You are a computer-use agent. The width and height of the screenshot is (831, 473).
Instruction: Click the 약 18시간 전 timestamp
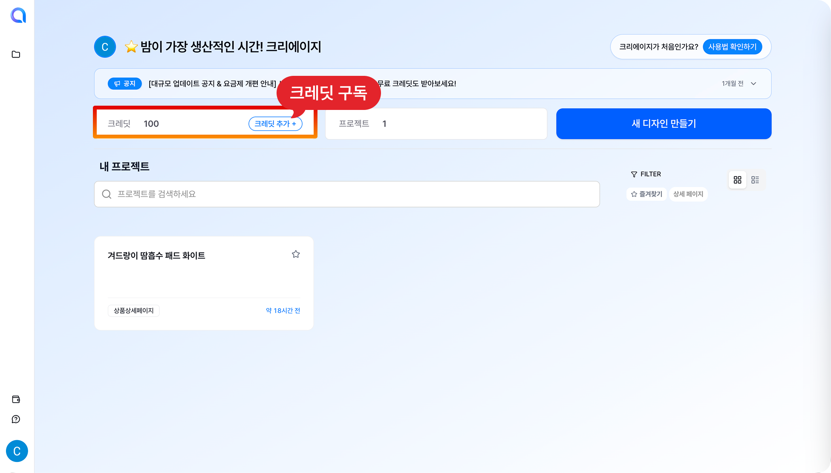[283, 311]
